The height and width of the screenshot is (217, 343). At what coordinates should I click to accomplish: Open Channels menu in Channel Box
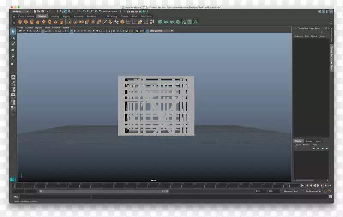[298, 36]
